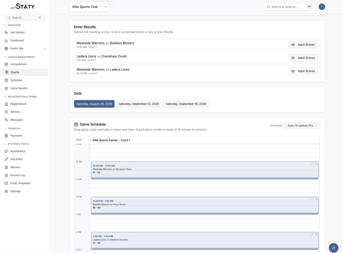This screenshot has height=253, width=343.
Task: Input Scores for Westside Warriors vs Ladera Lions
Action: pos(303,71)
